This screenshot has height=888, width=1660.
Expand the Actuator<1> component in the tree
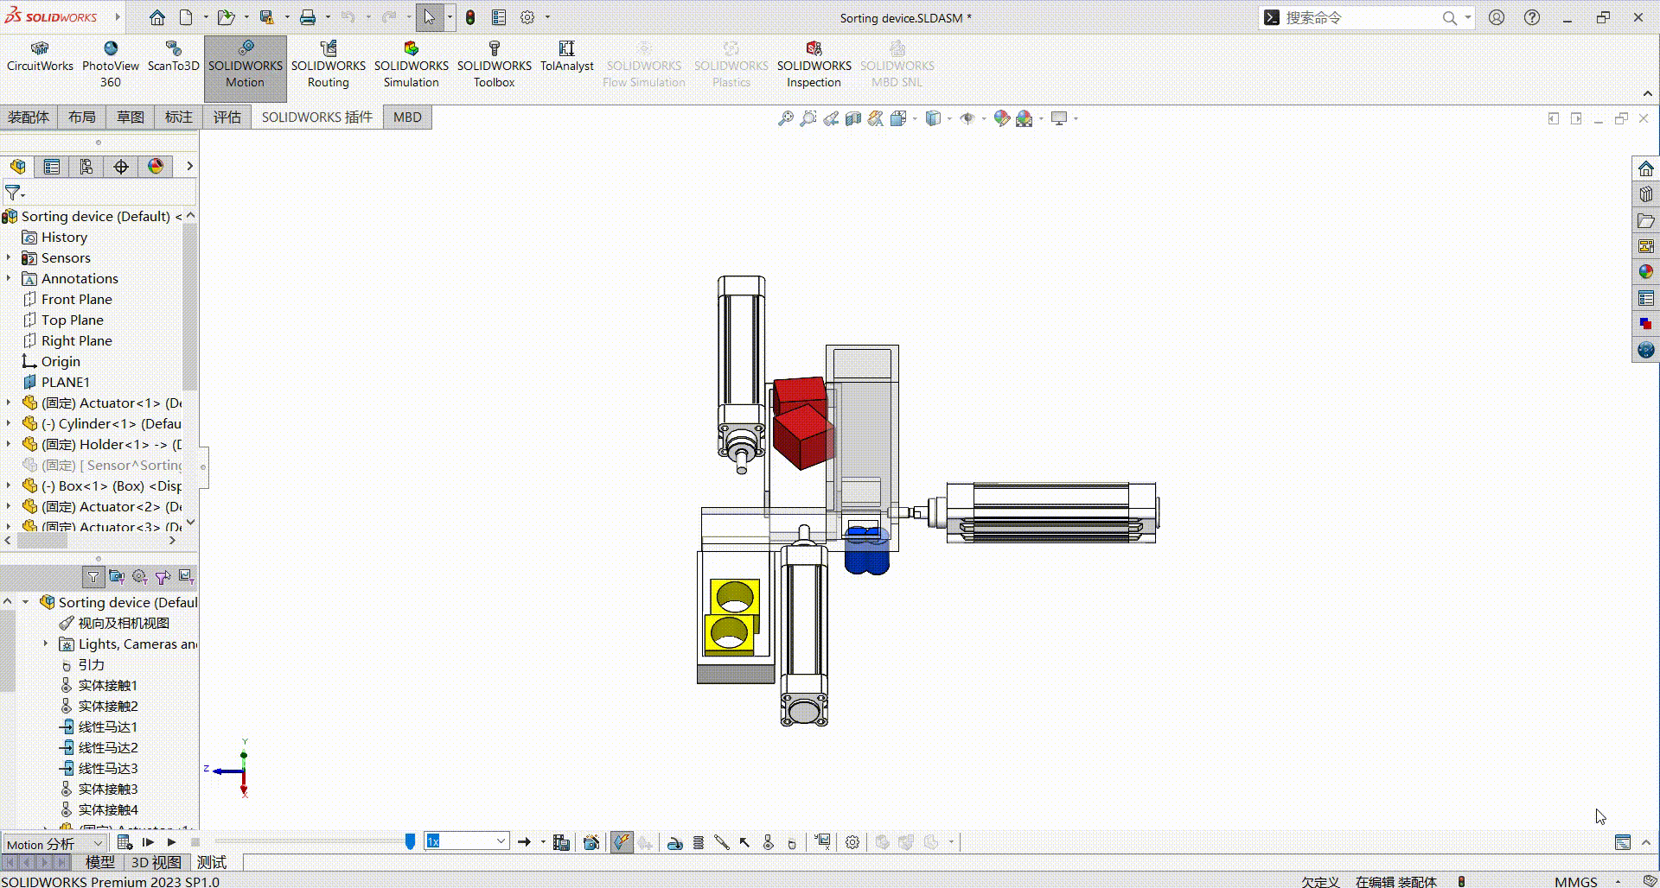coord(9,403)
